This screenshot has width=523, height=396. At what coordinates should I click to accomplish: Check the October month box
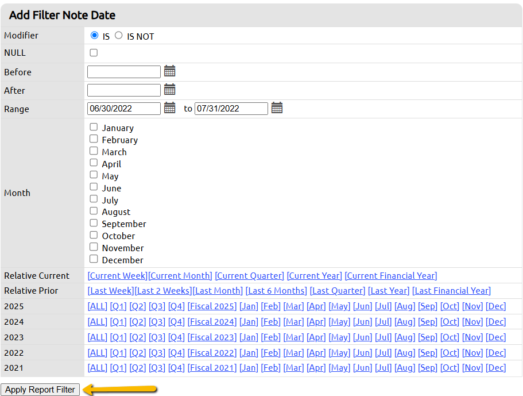(x=94, y=235)
